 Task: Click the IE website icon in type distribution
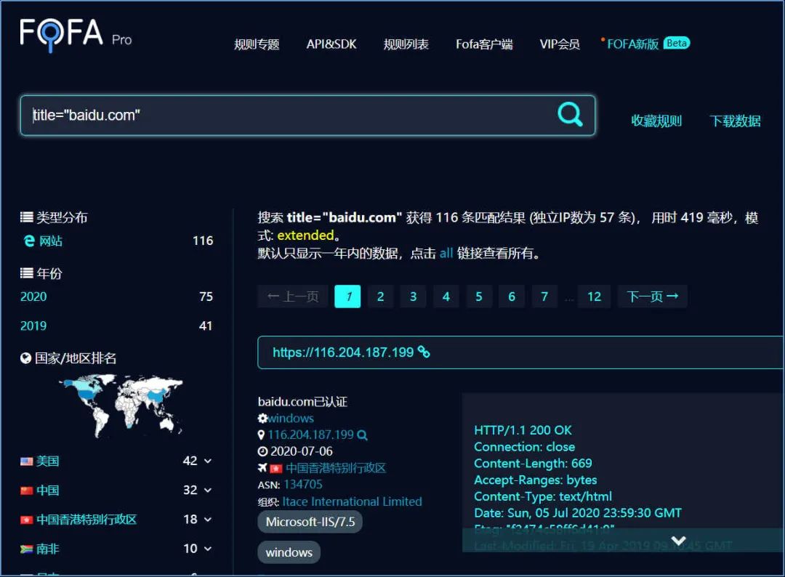[29, 241]
